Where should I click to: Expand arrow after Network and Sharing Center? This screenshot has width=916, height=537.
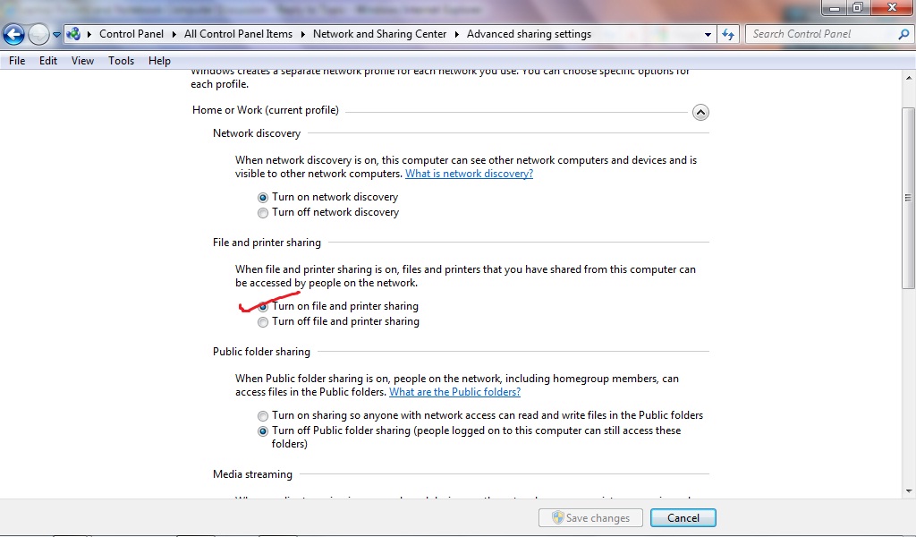(457, 35)
